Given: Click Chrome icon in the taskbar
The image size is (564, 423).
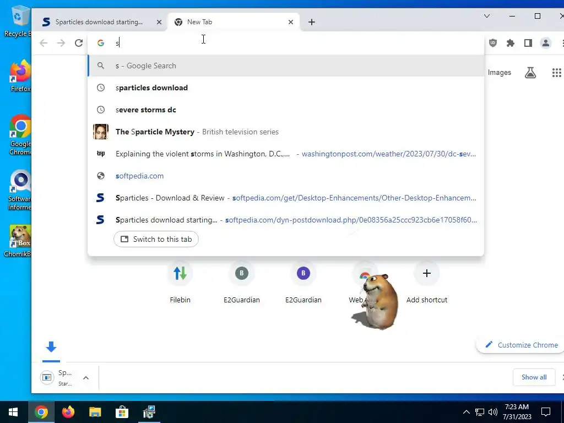Looking at the screenshot, I should tap(41, 412).
